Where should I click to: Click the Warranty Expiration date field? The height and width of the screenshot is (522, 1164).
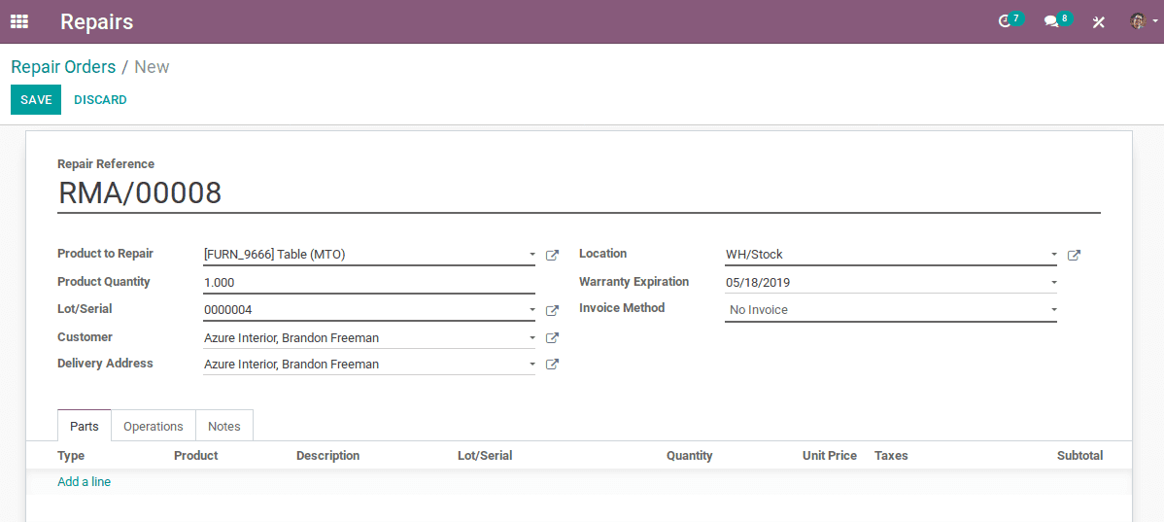[890, 282]
